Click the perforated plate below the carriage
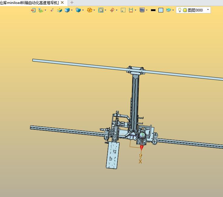Viewport: 223px width, 197px height. click(113, 155)
